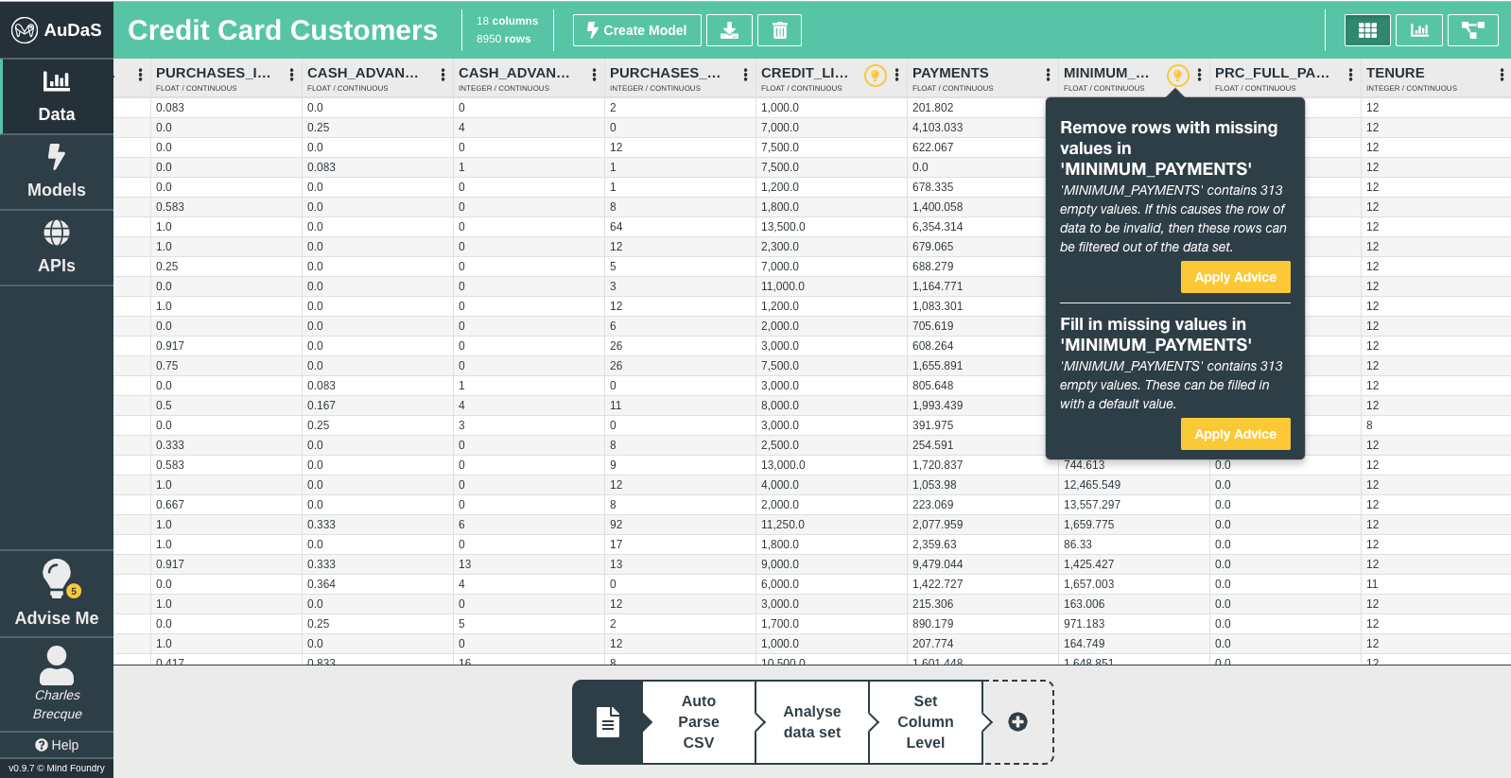1511x778 pixels.
Task: Click version v0.9.7 Mind Foundry footer
Action: [57, 768]
